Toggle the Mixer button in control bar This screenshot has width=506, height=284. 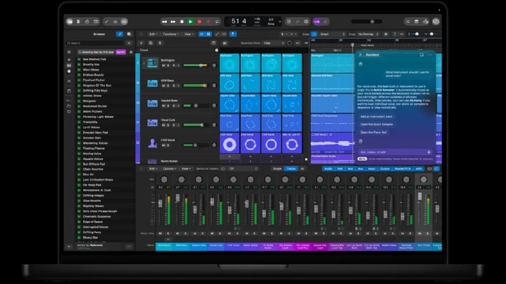(x=124, y=22)
